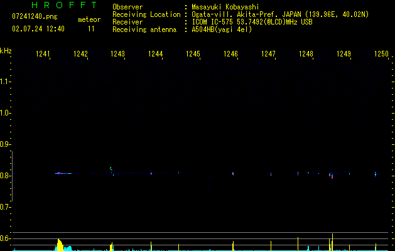The width and height of the screenshot is (395, 251).
Task: Click the 1244 time axis marker
Action: [156, 54]
